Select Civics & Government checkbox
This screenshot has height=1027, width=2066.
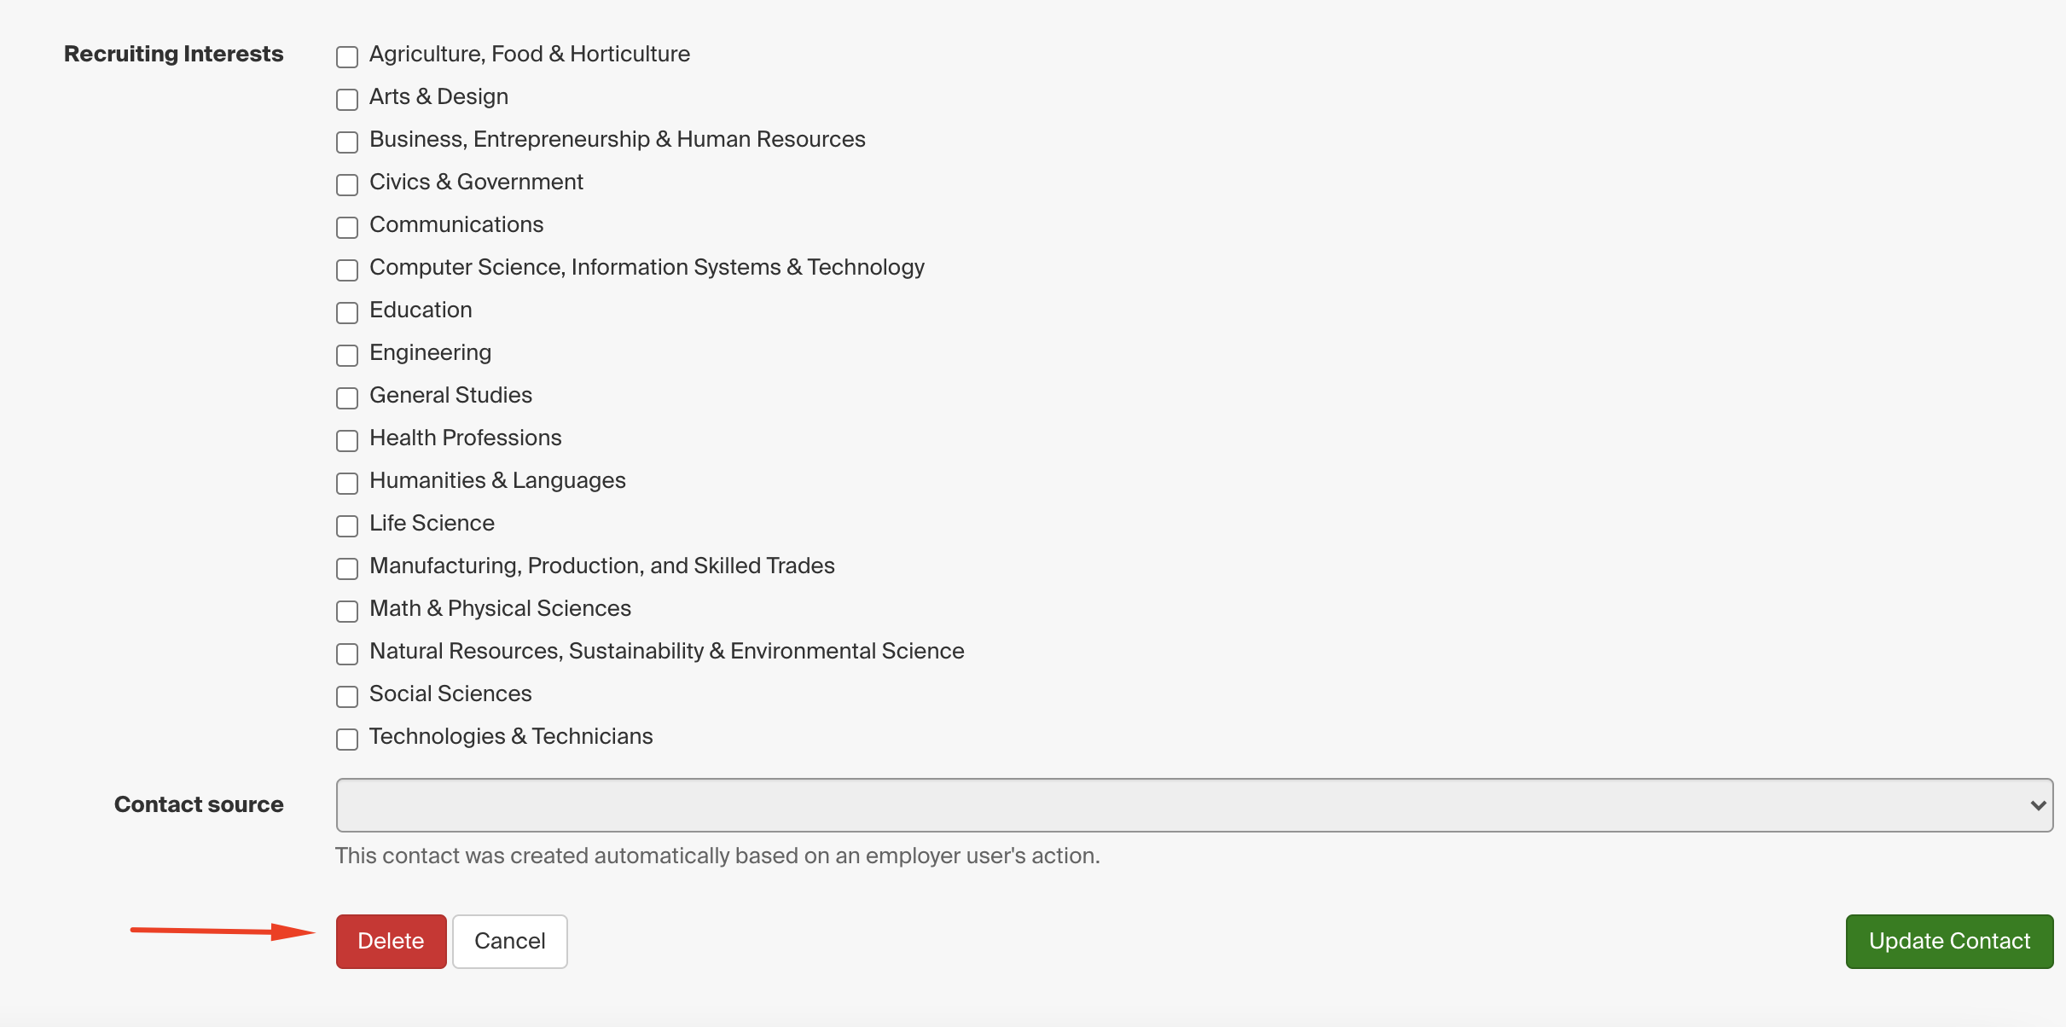pos(346,185)
